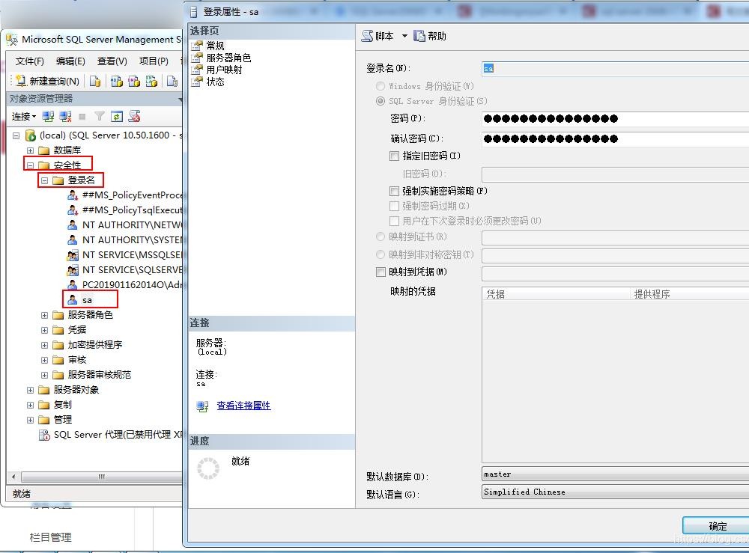Viewport: 749px width, 553px height.
Task: Click the Database Engine Query icon
Action: [x=95, y=81]
